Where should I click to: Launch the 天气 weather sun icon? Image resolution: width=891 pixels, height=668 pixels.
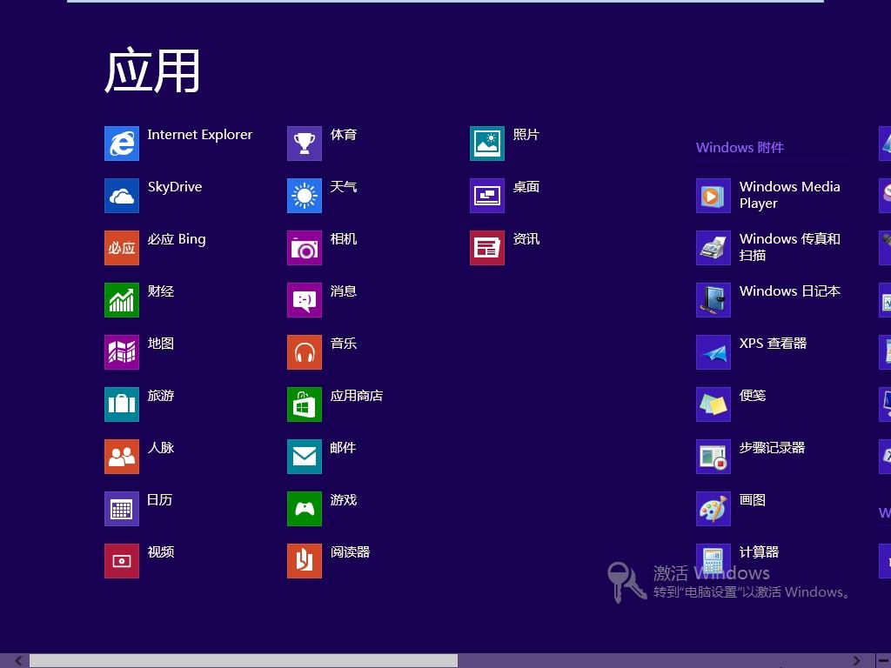305,196
